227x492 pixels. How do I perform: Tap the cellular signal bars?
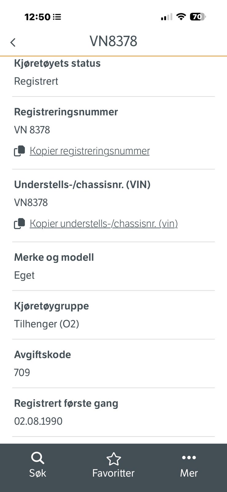point(166,17)
